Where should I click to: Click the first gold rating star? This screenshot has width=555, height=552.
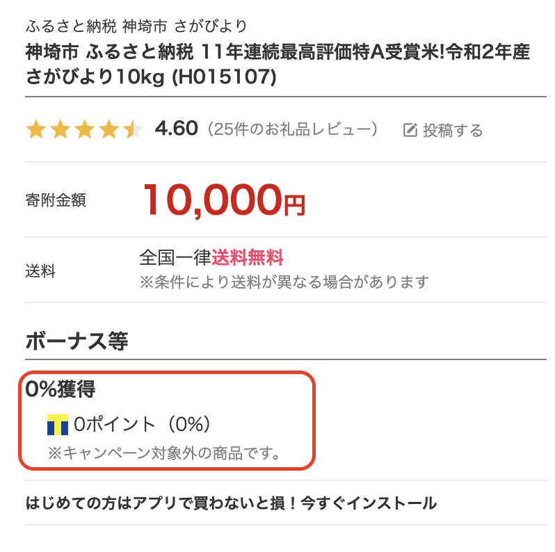tap(36, 129)
